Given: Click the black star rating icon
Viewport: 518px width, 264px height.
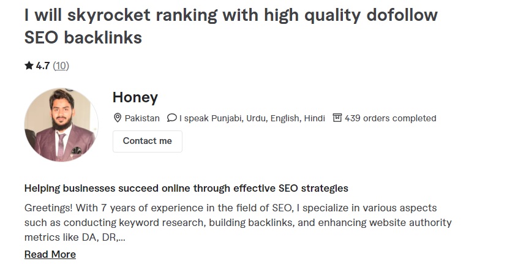Looking at the screenshot, I should 29,66.
